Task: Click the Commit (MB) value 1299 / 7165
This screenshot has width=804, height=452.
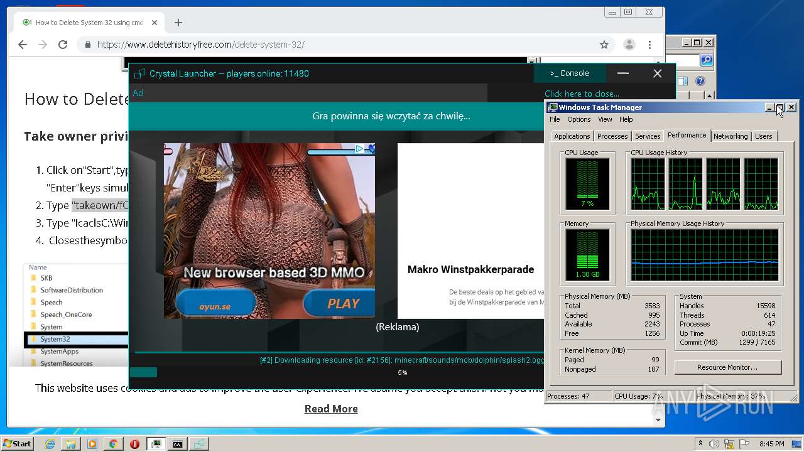Action: tap(757, 342)
